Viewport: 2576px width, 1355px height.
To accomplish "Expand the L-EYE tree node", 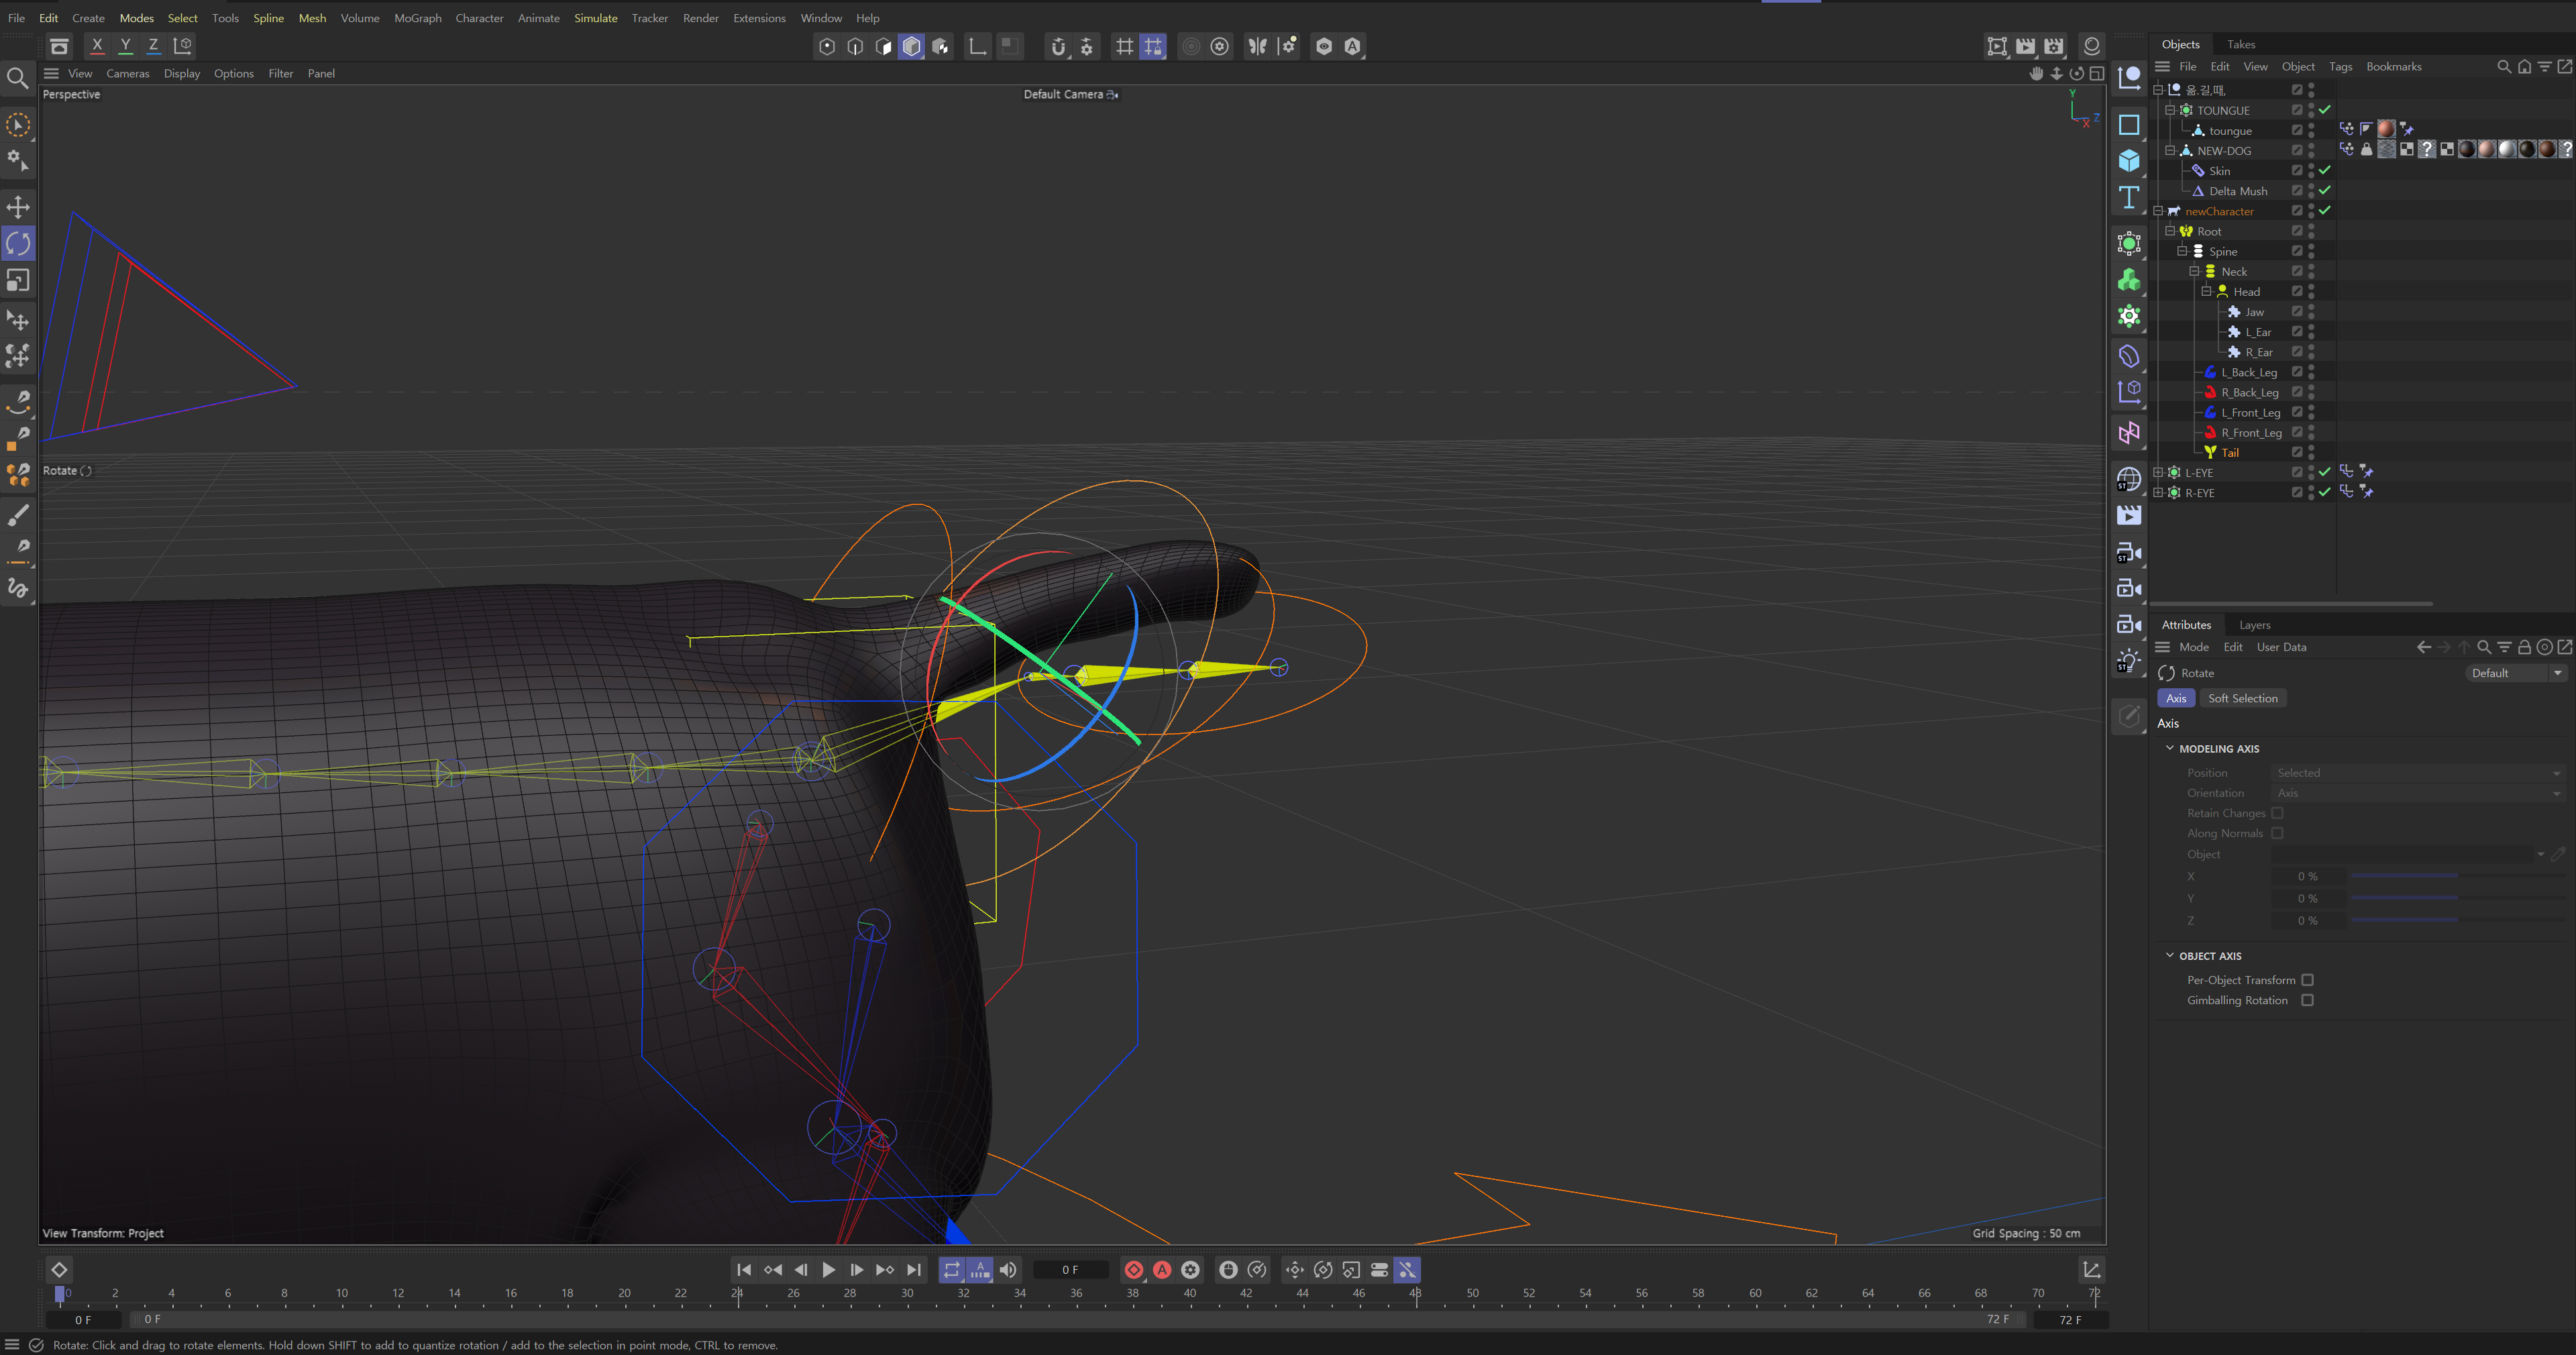I will pos(2158,472).
